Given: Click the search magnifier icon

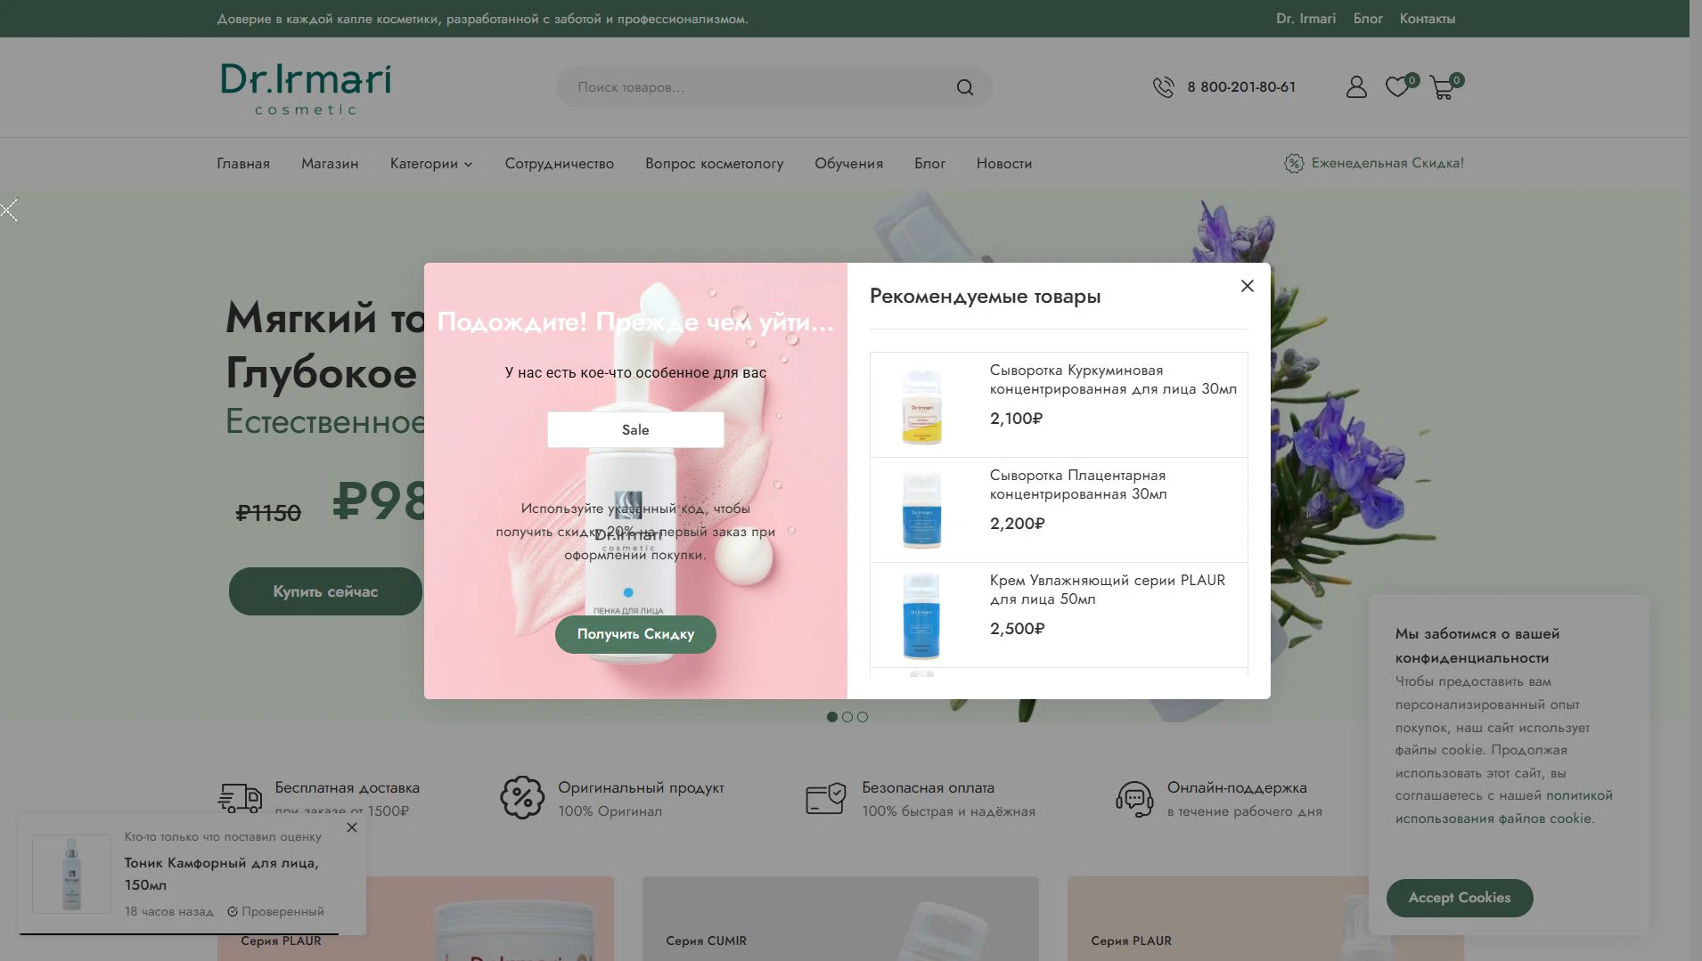Looking at the screenshot, I should click(x=965, y=87).
